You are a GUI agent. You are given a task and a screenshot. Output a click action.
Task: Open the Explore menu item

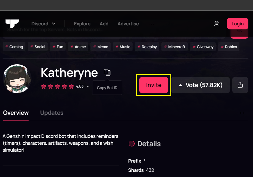point(82,24)
